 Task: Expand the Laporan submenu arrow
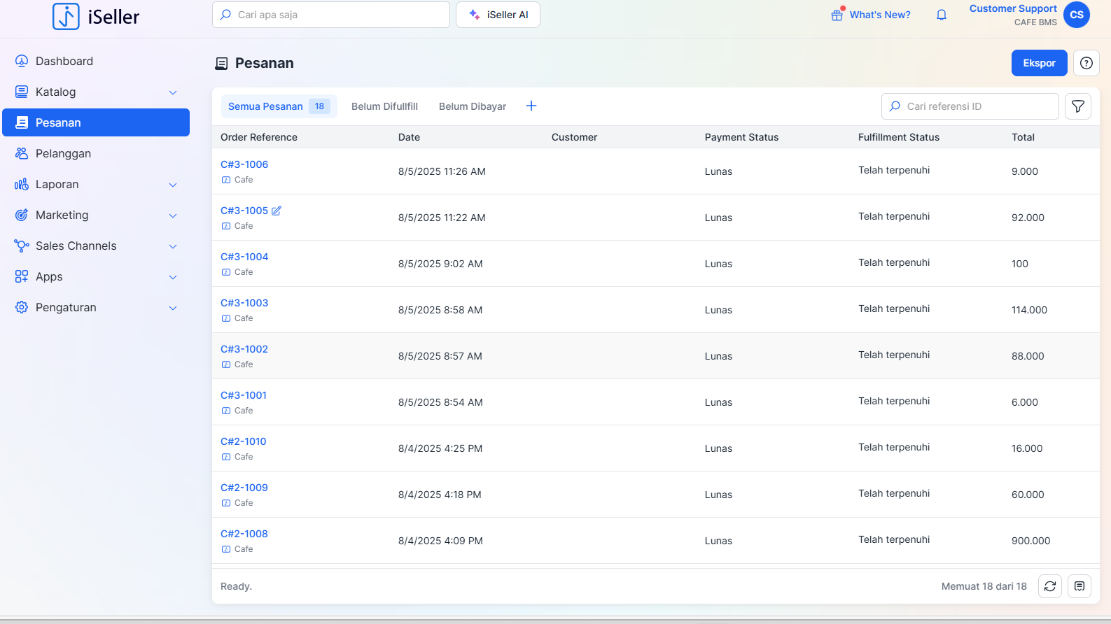173,185
